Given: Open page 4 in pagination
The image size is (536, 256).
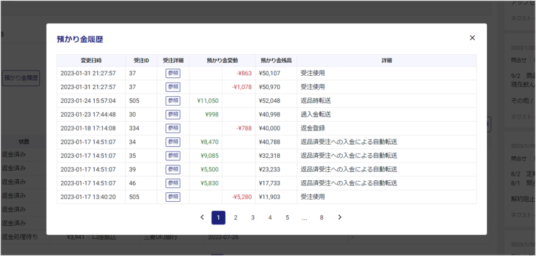Looking at the screenshot, I should point(270,217).
